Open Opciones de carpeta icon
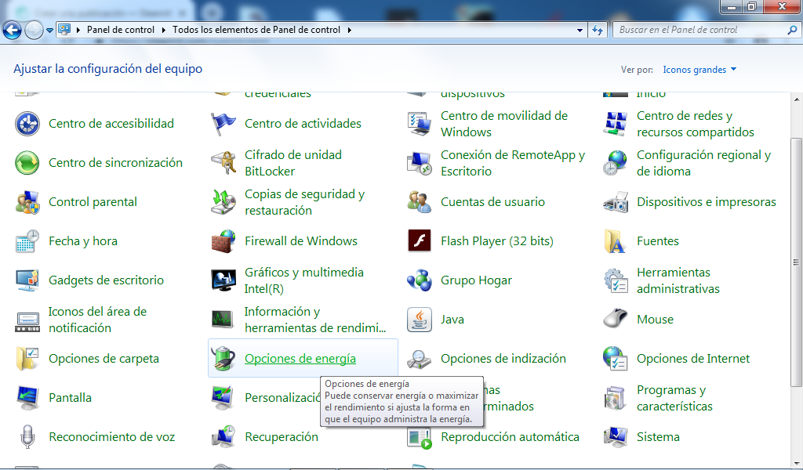This screenshot has height=470, width=803. coord(27,359)
